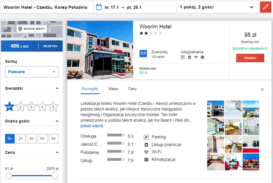Click the maximum price slider handle
273x183 pixels.
(x=55, y=176)
